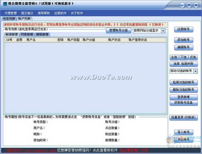Click the app logo icon in title bar

(x=5, y=4)
